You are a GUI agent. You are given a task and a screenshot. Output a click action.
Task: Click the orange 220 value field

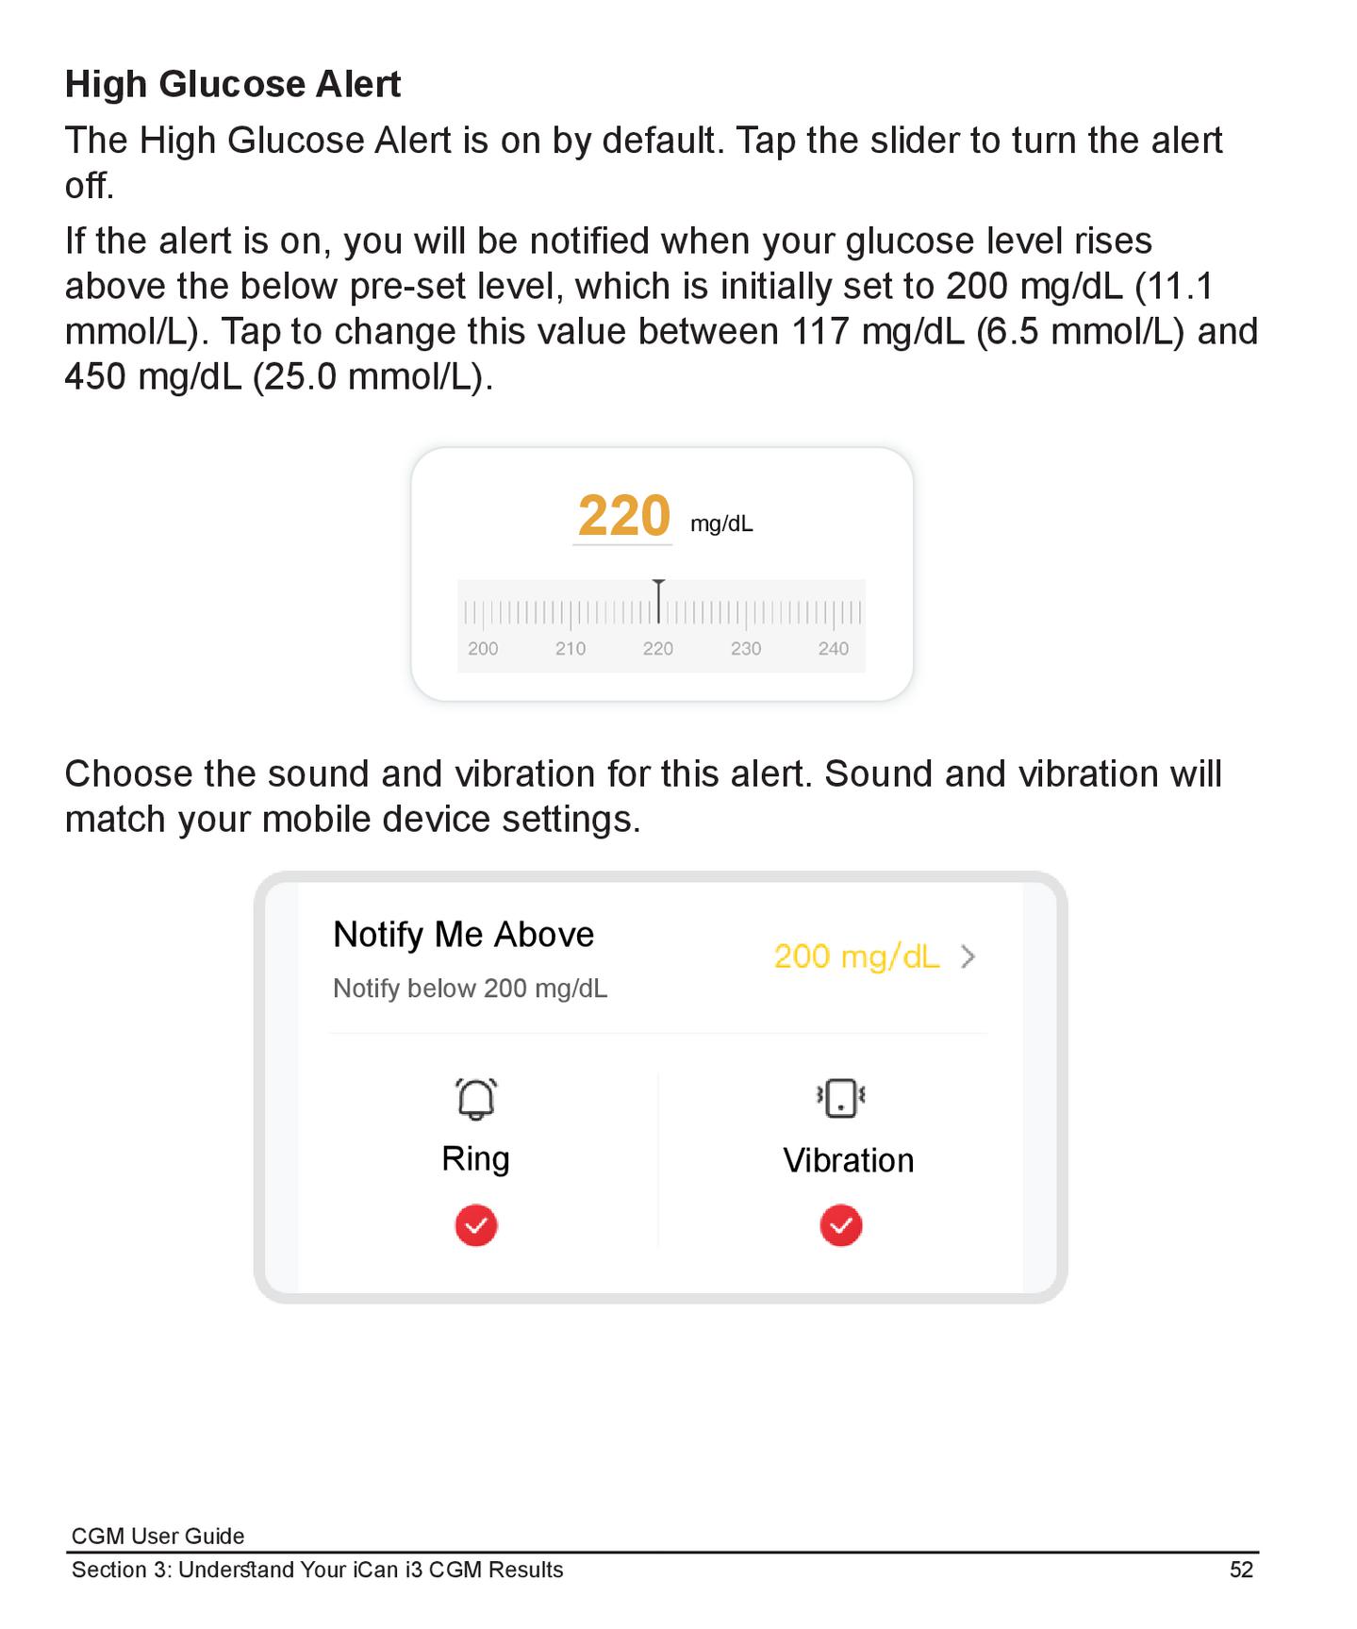point(623,516)
